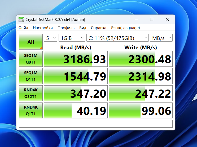Expand the 1GiB test size dropdown
Image resolution: width=197 pixels, height=147 pixels.
click(72, 38)
